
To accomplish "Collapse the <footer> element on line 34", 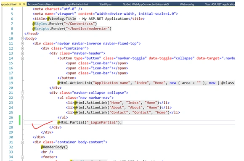I will pos(22,157).
